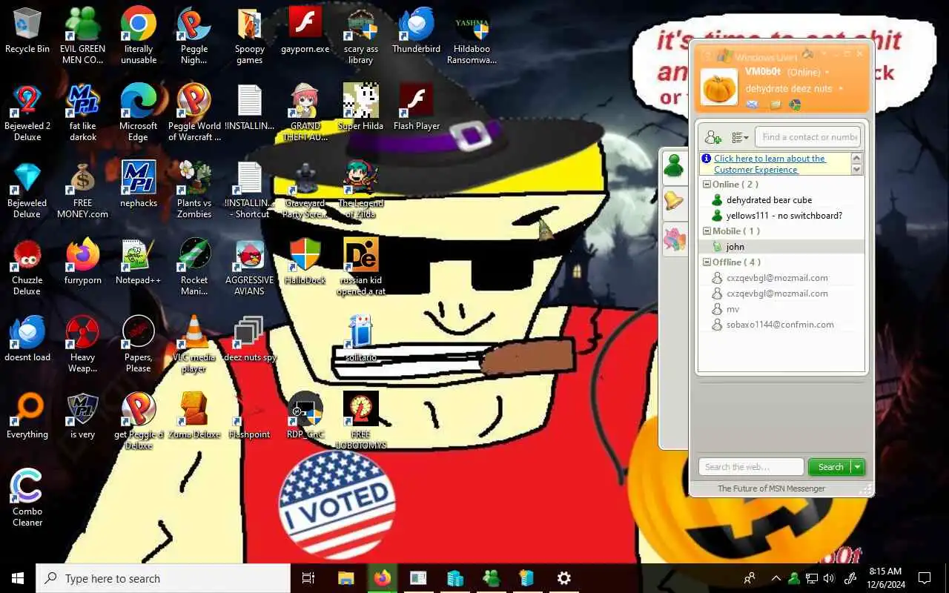Select the Hildaboo Ransomware desktop icon
The height and width of the screenshot is (593, 949).
click(x=472, y=35)
